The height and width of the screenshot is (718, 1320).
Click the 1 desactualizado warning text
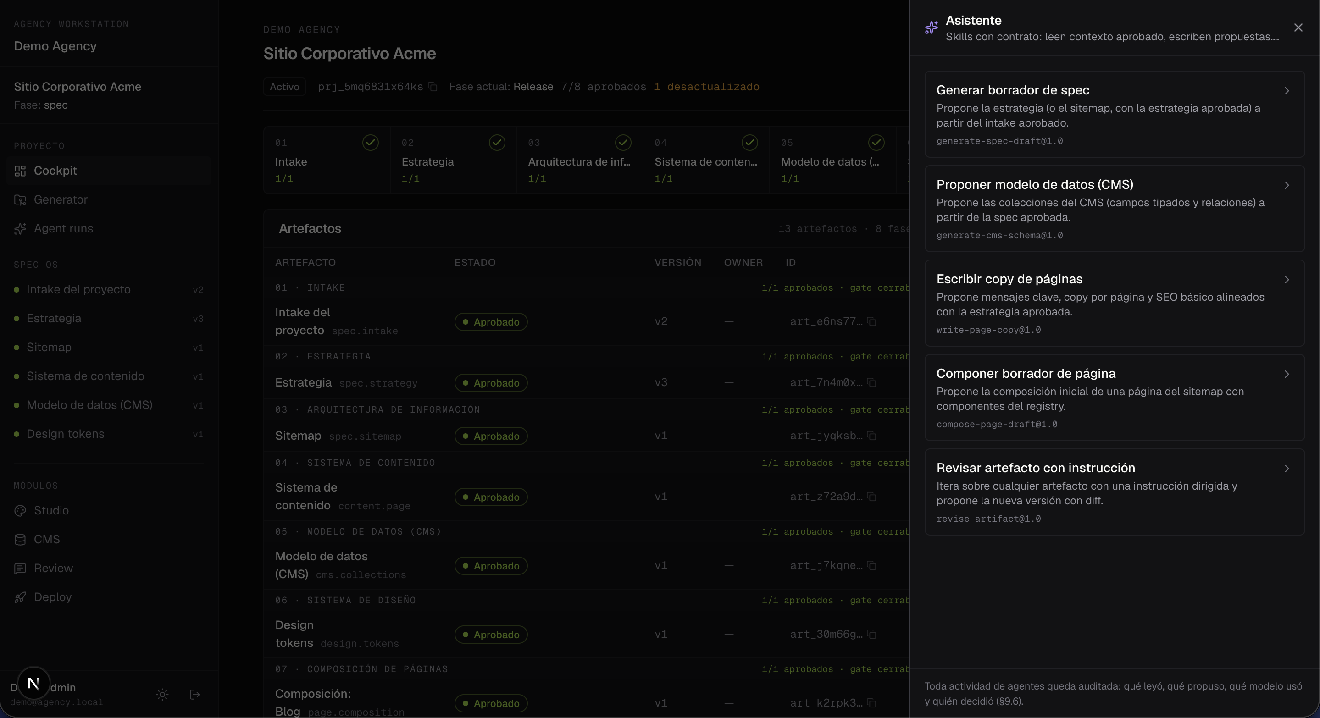[707, 87]
